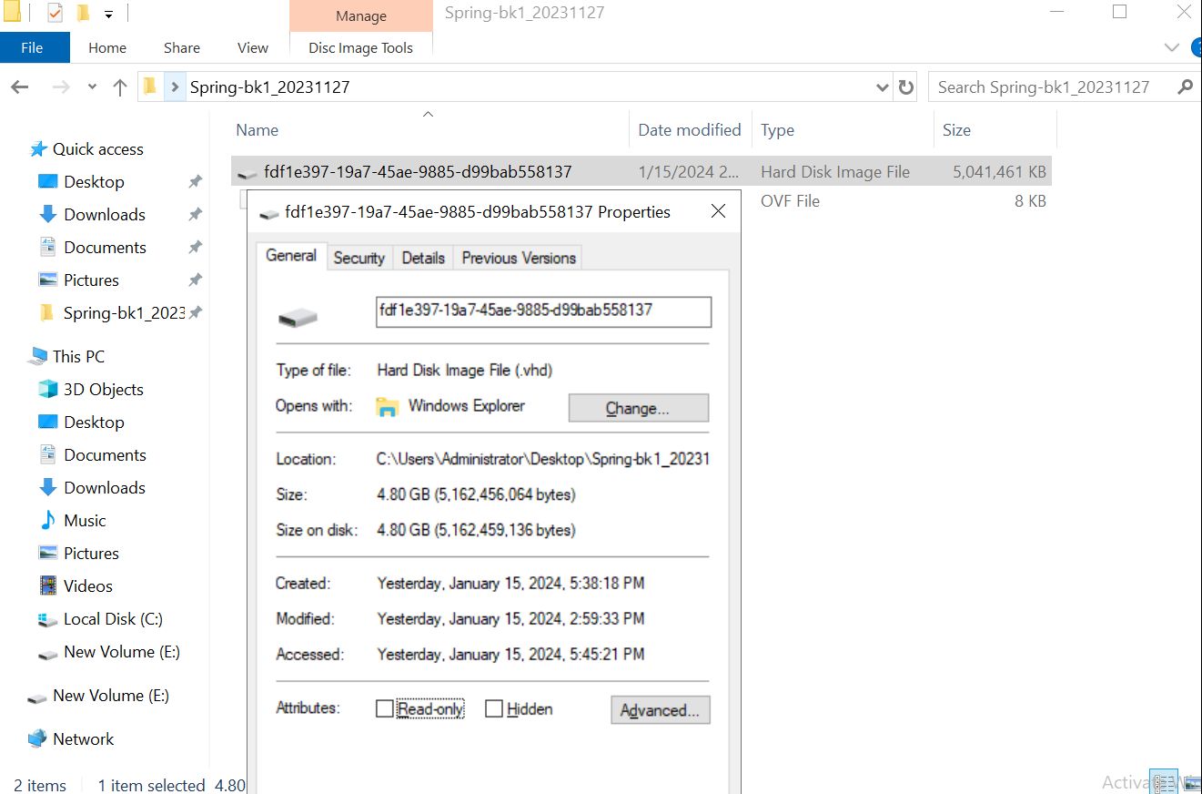Click the details view icon in status bar
Image resolution: width=1202 pixels, height=794 pixels.
click(1163, 782)
